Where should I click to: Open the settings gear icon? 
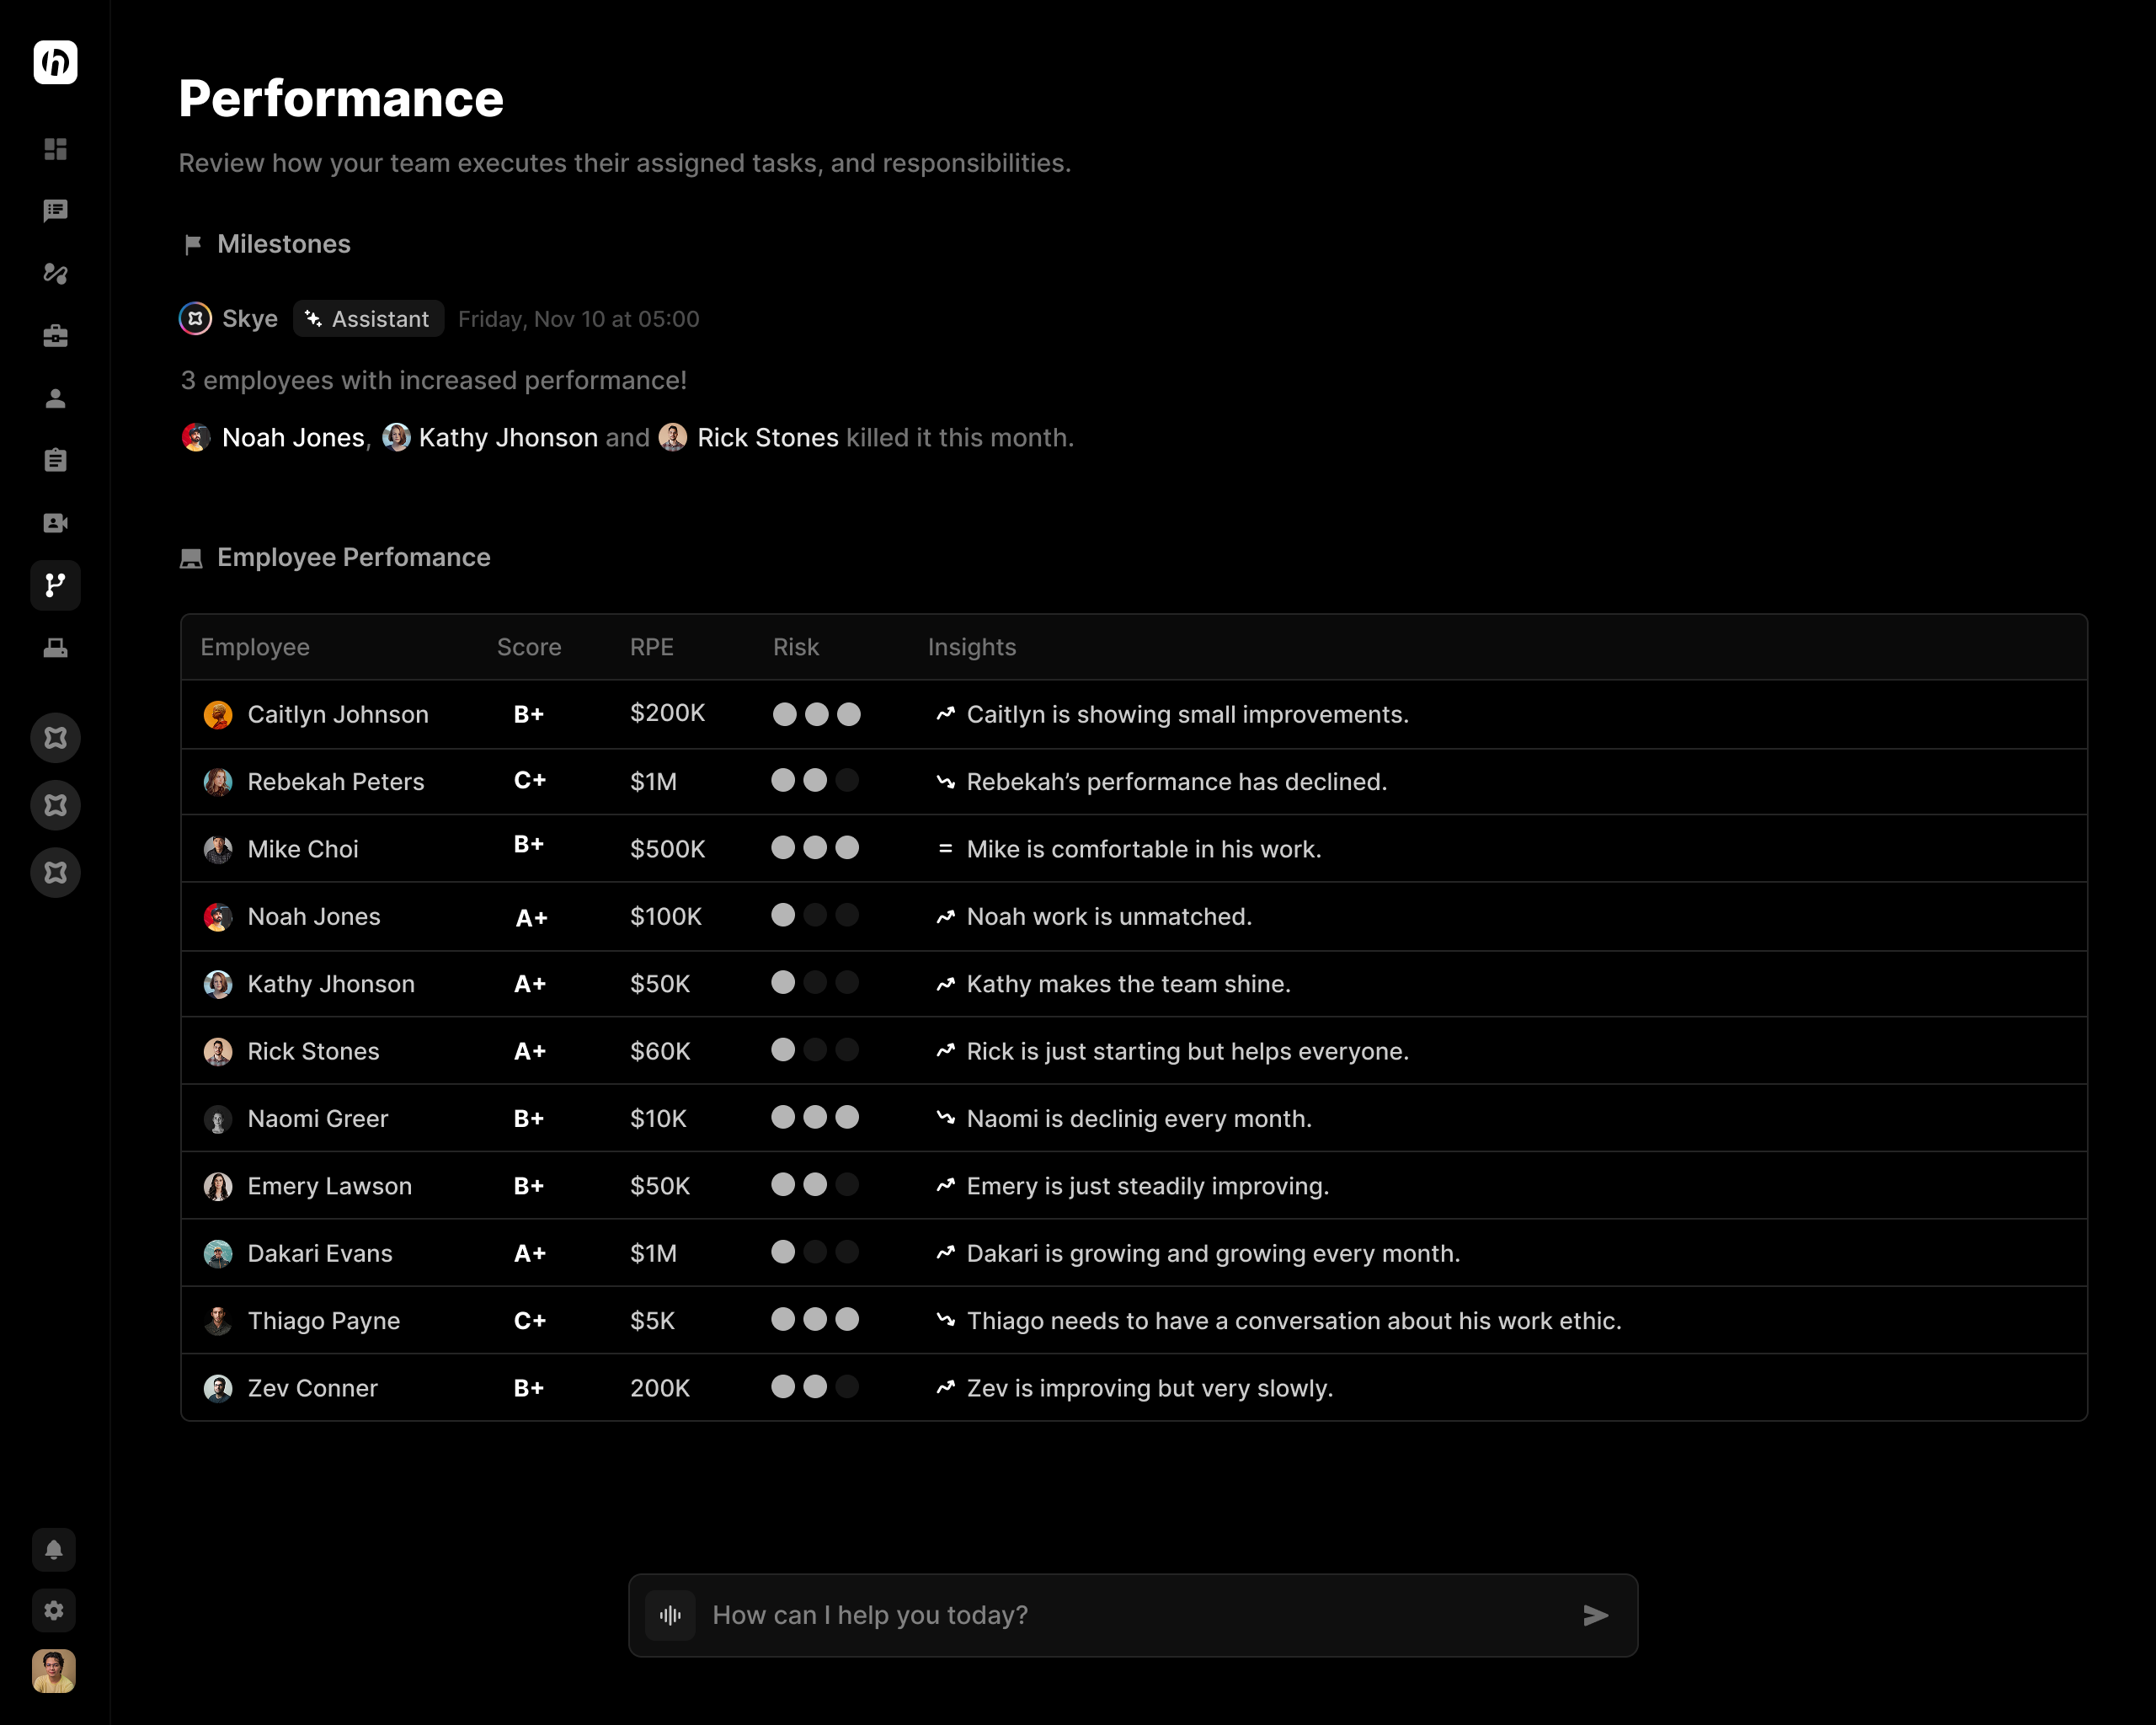[54, 1610]
